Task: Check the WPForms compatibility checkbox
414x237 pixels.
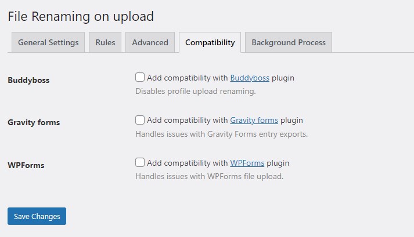Action: tap(140, 163)
